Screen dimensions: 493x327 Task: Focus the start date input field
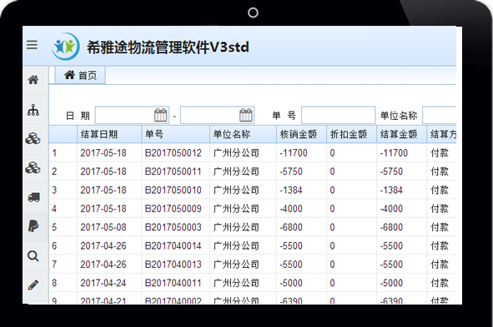pyautogui.click(x=132, y=115)
